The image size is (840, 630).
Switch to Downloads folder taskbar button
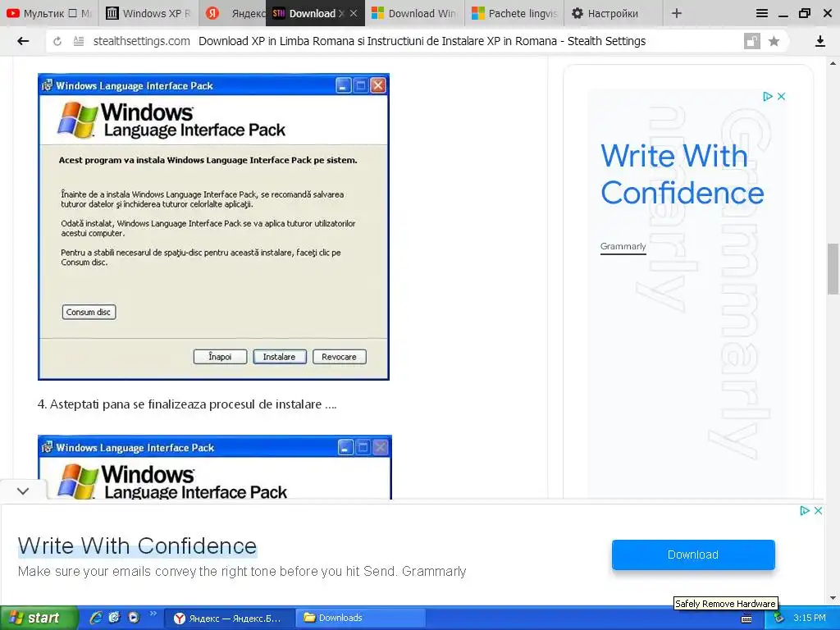click(x=360, y=619)
